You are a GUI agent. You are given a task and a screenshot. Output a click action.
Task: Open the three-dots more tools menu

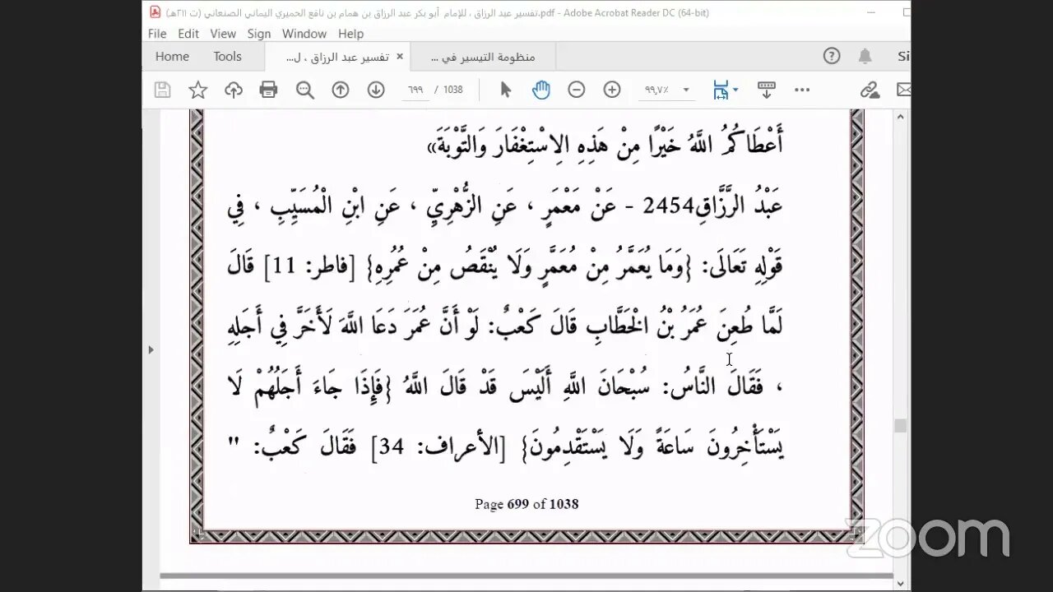pos(802,90)
